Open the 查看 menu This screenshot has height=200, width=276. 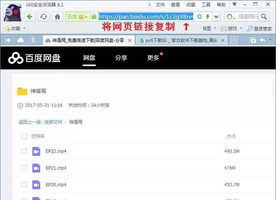[x=175, y=5]
